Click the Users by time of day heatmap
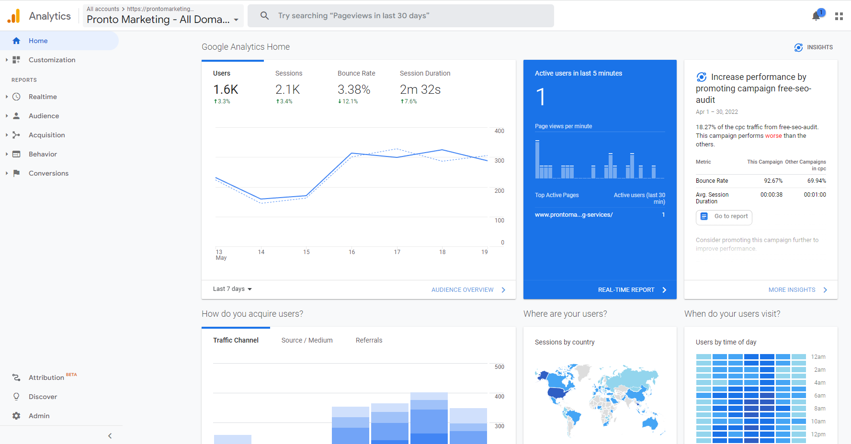Screen dimensions: 851x444 click(x=751, y=399)
